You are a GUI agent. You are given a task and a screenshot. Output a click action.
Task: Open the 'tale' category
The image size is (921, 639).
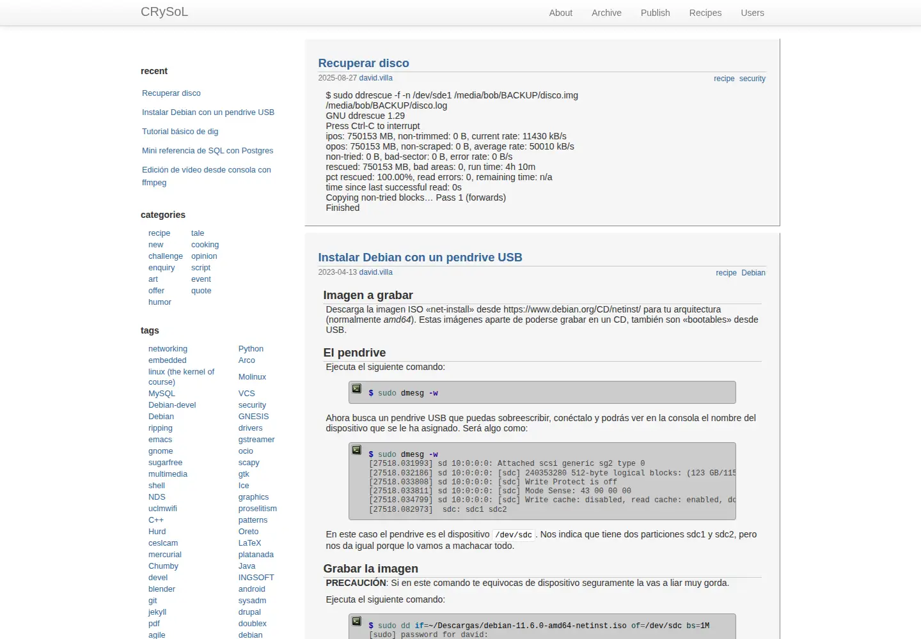pos(198,233)
